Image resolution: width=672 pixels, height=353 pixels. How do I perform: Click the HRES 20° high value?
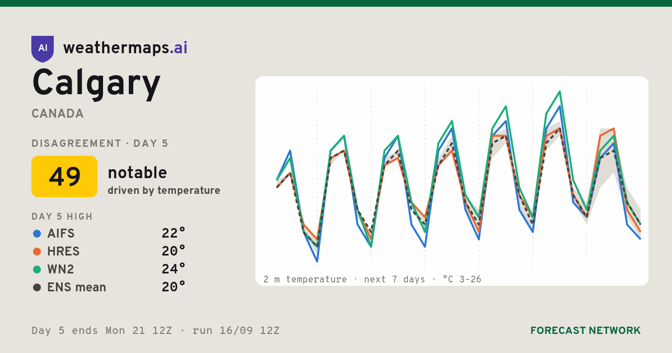tap(174, 252)
